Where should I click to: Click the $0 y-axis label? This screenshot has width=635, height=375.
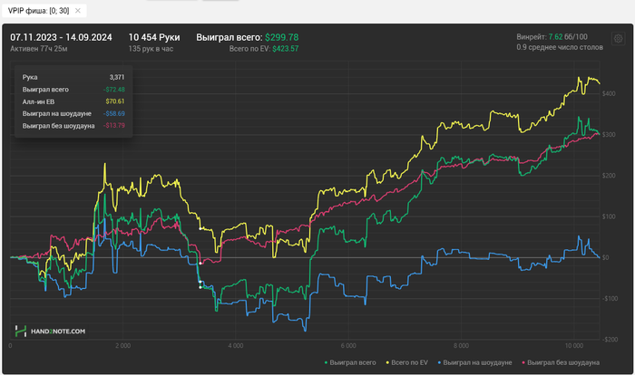[x=605, y=257]
